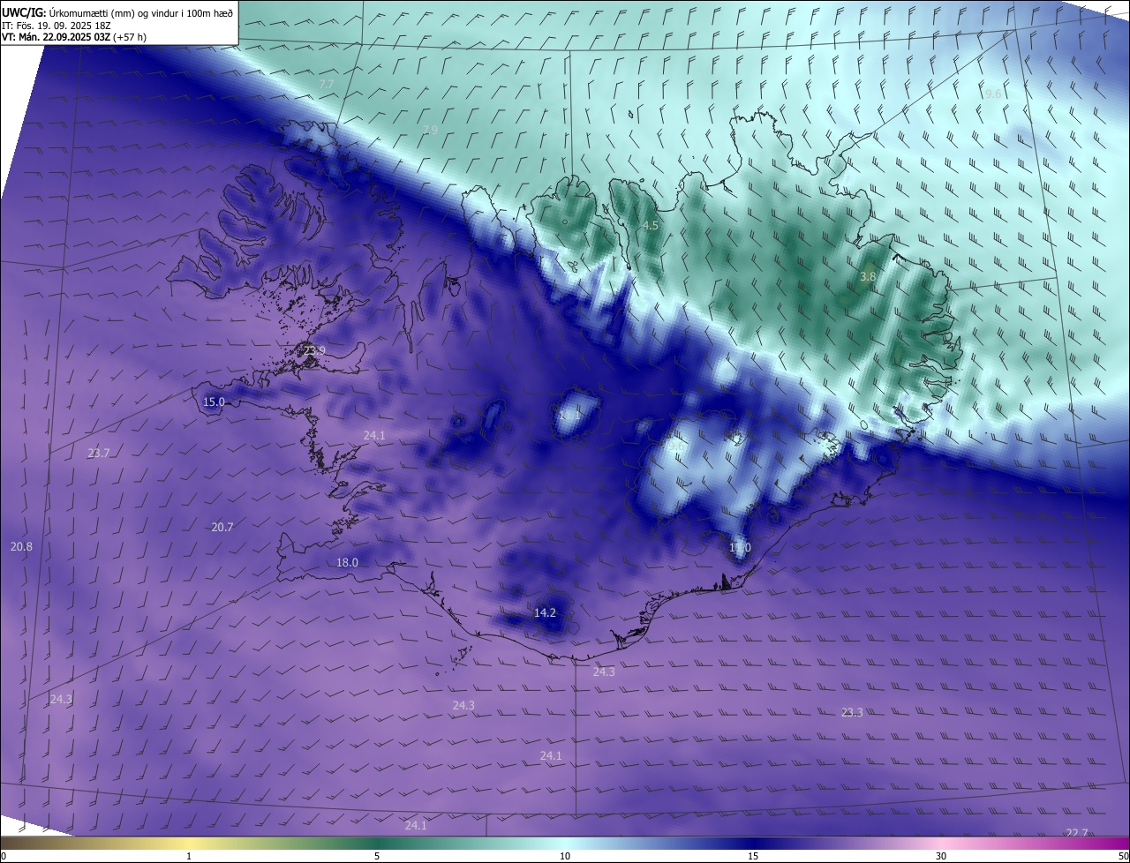Click the 15.0 value label
The image size is (1130, 863).
tap(214, 401)
